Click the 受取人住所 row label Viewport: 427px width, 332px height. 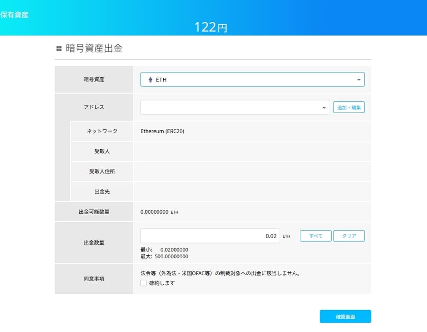coord(102,171)
